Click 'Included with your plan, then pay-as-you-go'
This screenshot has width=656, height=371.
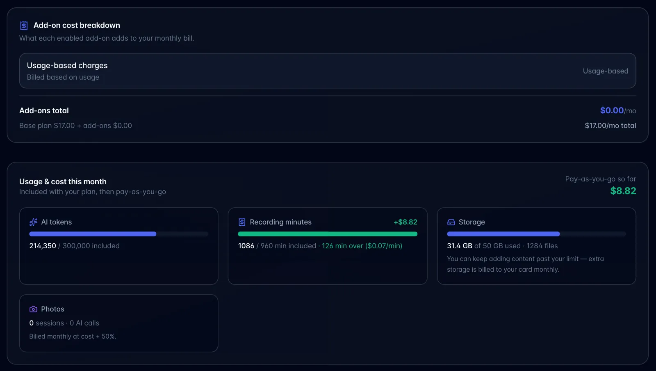(93, 192)
